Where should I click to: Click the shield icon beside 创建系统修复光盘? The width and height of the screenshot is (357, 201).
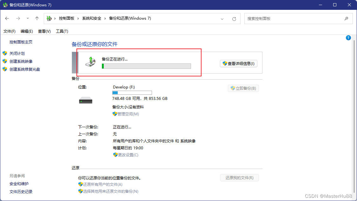(5, 69)
